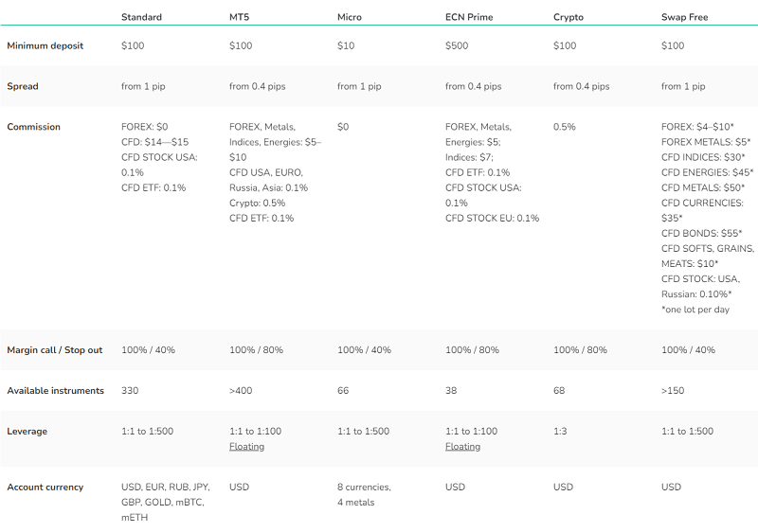Click the Available instruments row label

[x=55, y=391]
